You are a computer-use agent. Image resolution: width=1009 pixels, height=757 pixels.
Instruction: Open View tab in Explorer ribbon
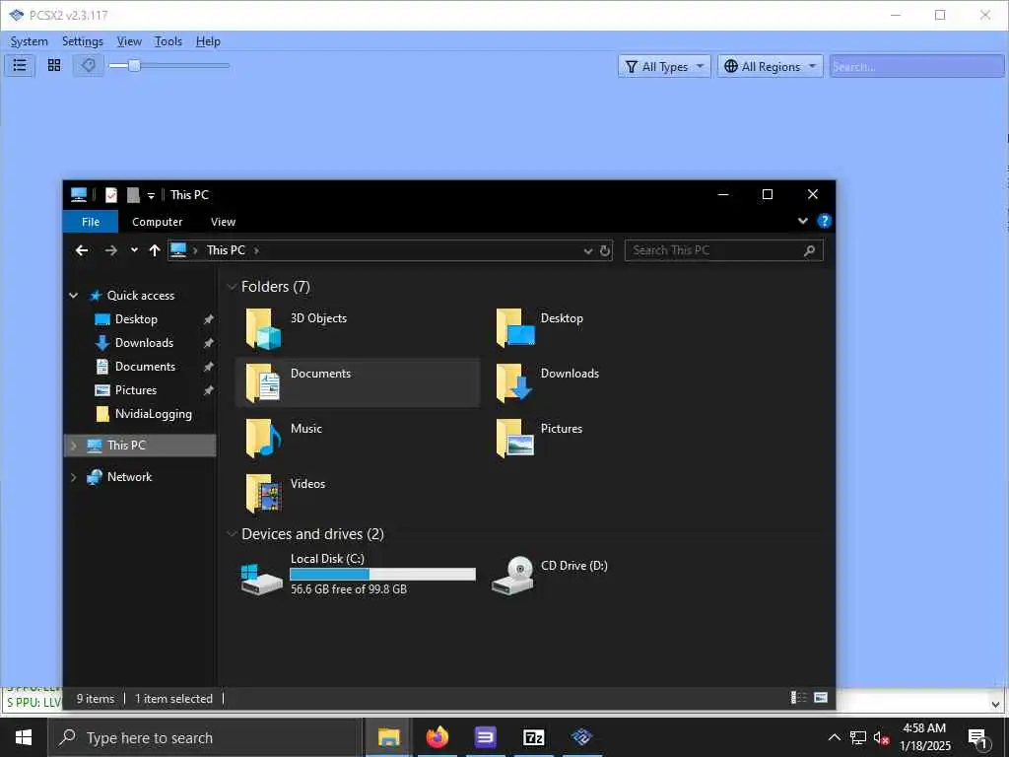223,222
